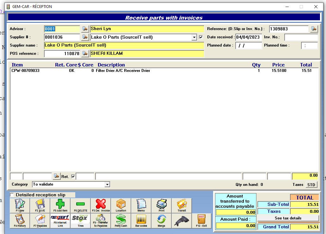Viewport: 326px width, 234px height.
Task: Click the Planned time field
Action: point(309,45)
